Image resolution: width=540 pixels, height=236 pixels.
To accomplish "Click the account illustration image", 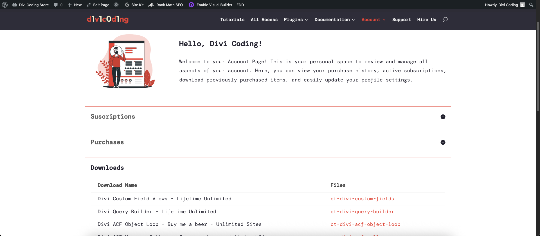I will pos(125,61).
